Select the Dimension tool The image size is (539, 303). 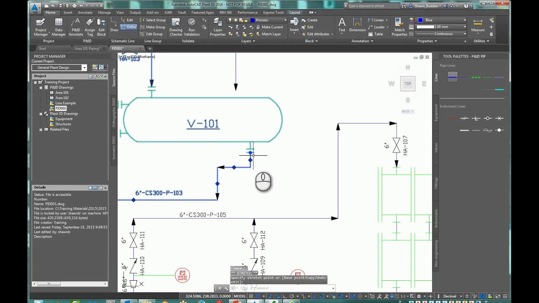(358, 25)
